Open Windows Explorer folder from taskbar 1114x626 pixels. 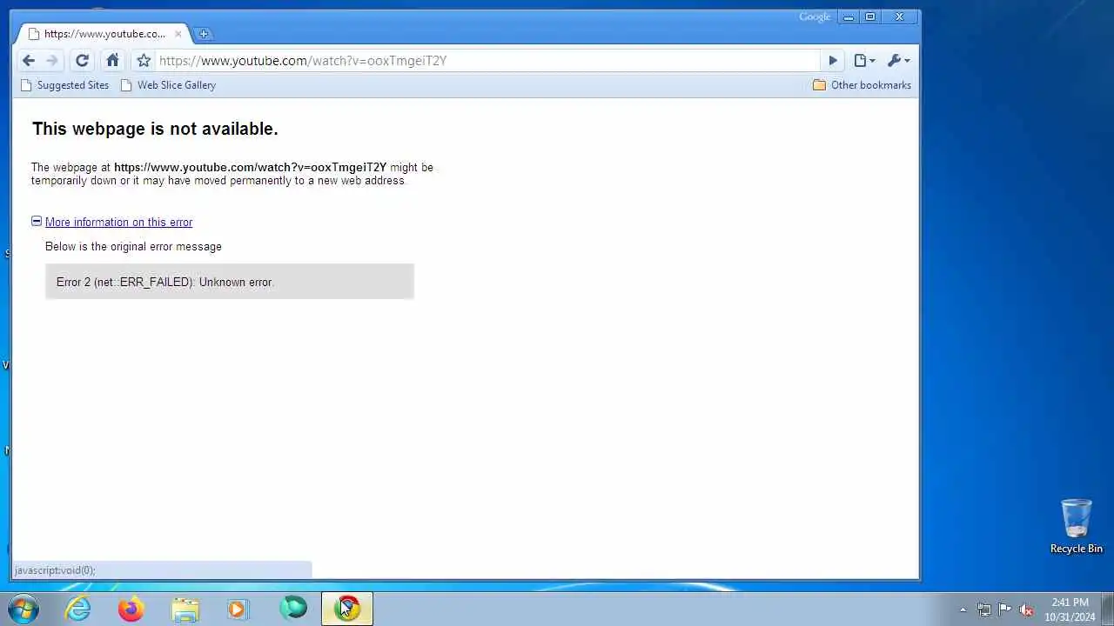(185, 609)
